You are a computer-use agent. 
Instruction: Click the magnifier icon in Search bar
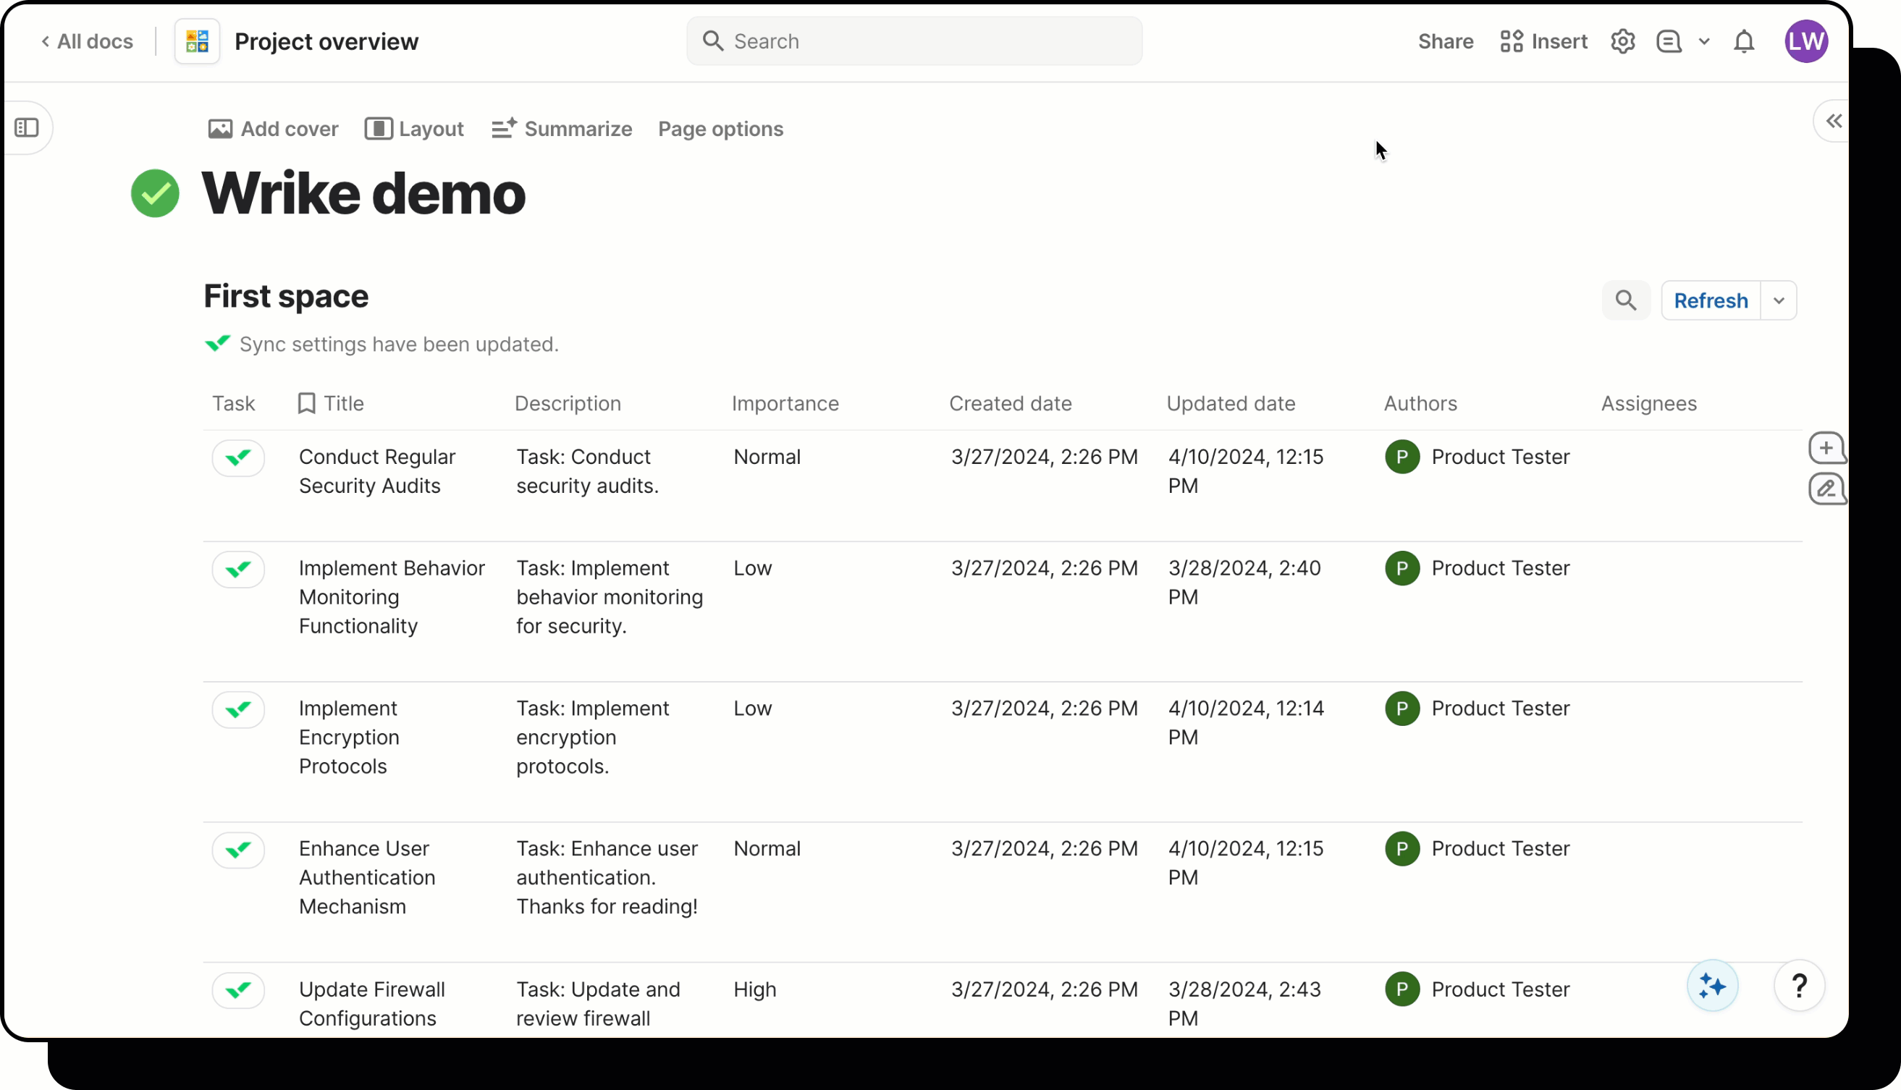tap(713, 41)
